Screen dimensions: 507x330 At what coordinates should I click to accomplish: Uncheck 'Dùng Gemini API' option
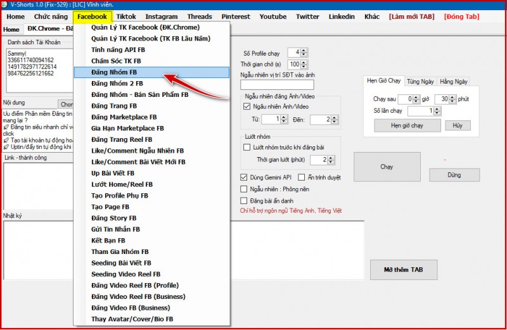(x=245, y=177)
